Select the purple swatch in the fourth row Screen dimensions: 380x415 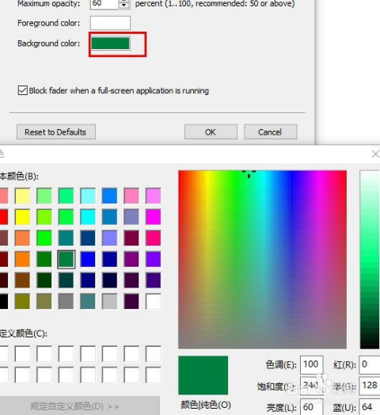click(x=131, y=259)
